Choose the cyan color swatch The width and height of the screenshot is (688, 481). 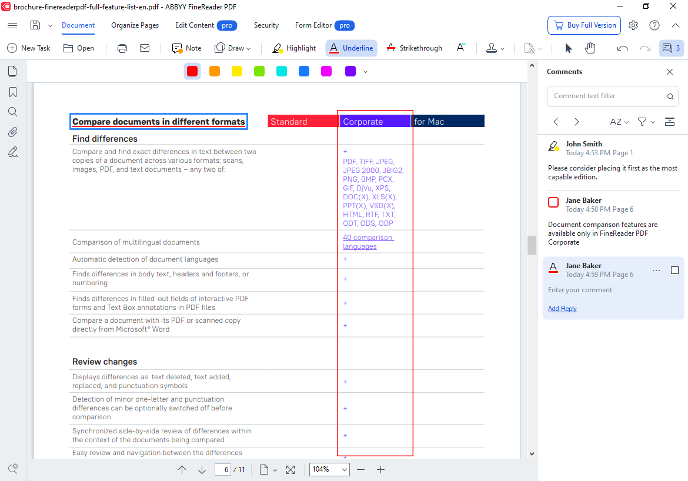[282, 71]
